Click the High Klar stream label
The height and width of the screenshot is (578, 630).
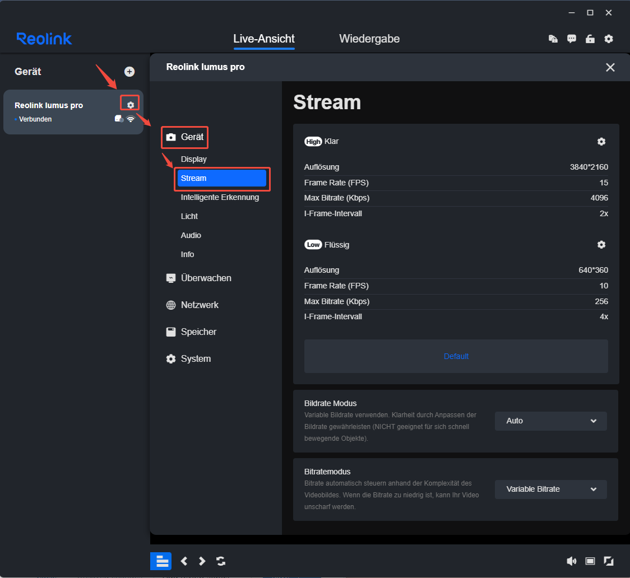[x=321, y=142]
